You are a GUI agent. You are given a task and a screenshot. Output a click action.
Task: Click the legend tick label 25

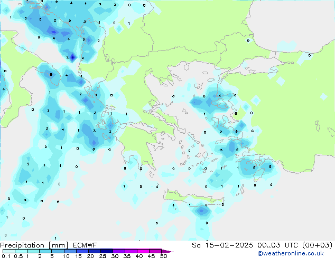point(102,256)
